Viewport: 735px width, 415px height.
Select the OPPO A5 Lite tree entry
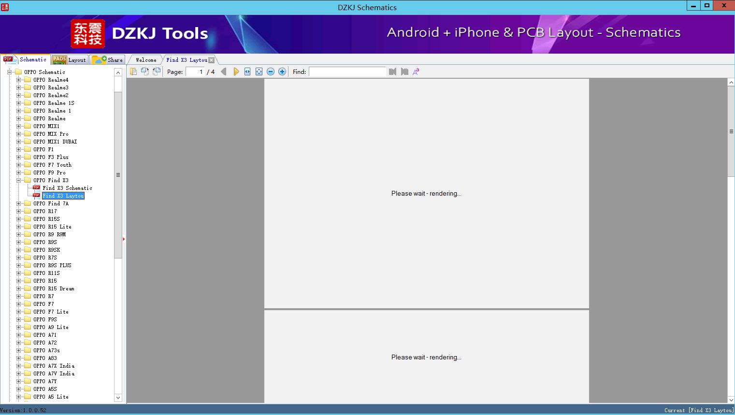pos(51,397)
